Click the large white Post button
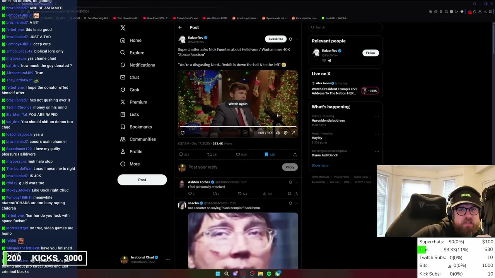The width and height of the screenshot is (495, 278). [x=142, y=180]
